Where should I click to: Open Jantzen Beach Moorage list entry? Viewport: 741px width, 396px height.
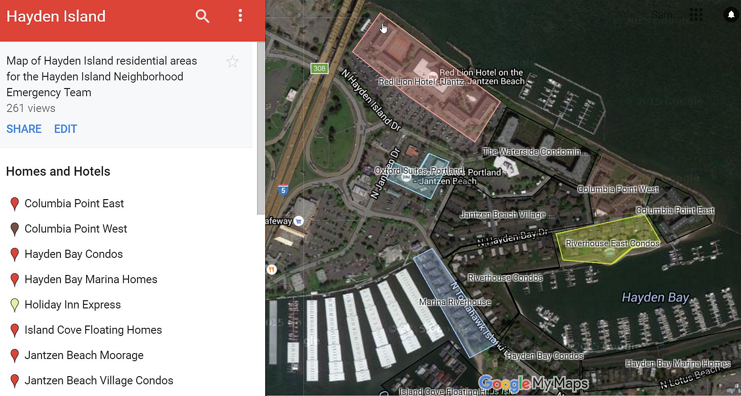(x=84, y=355)
